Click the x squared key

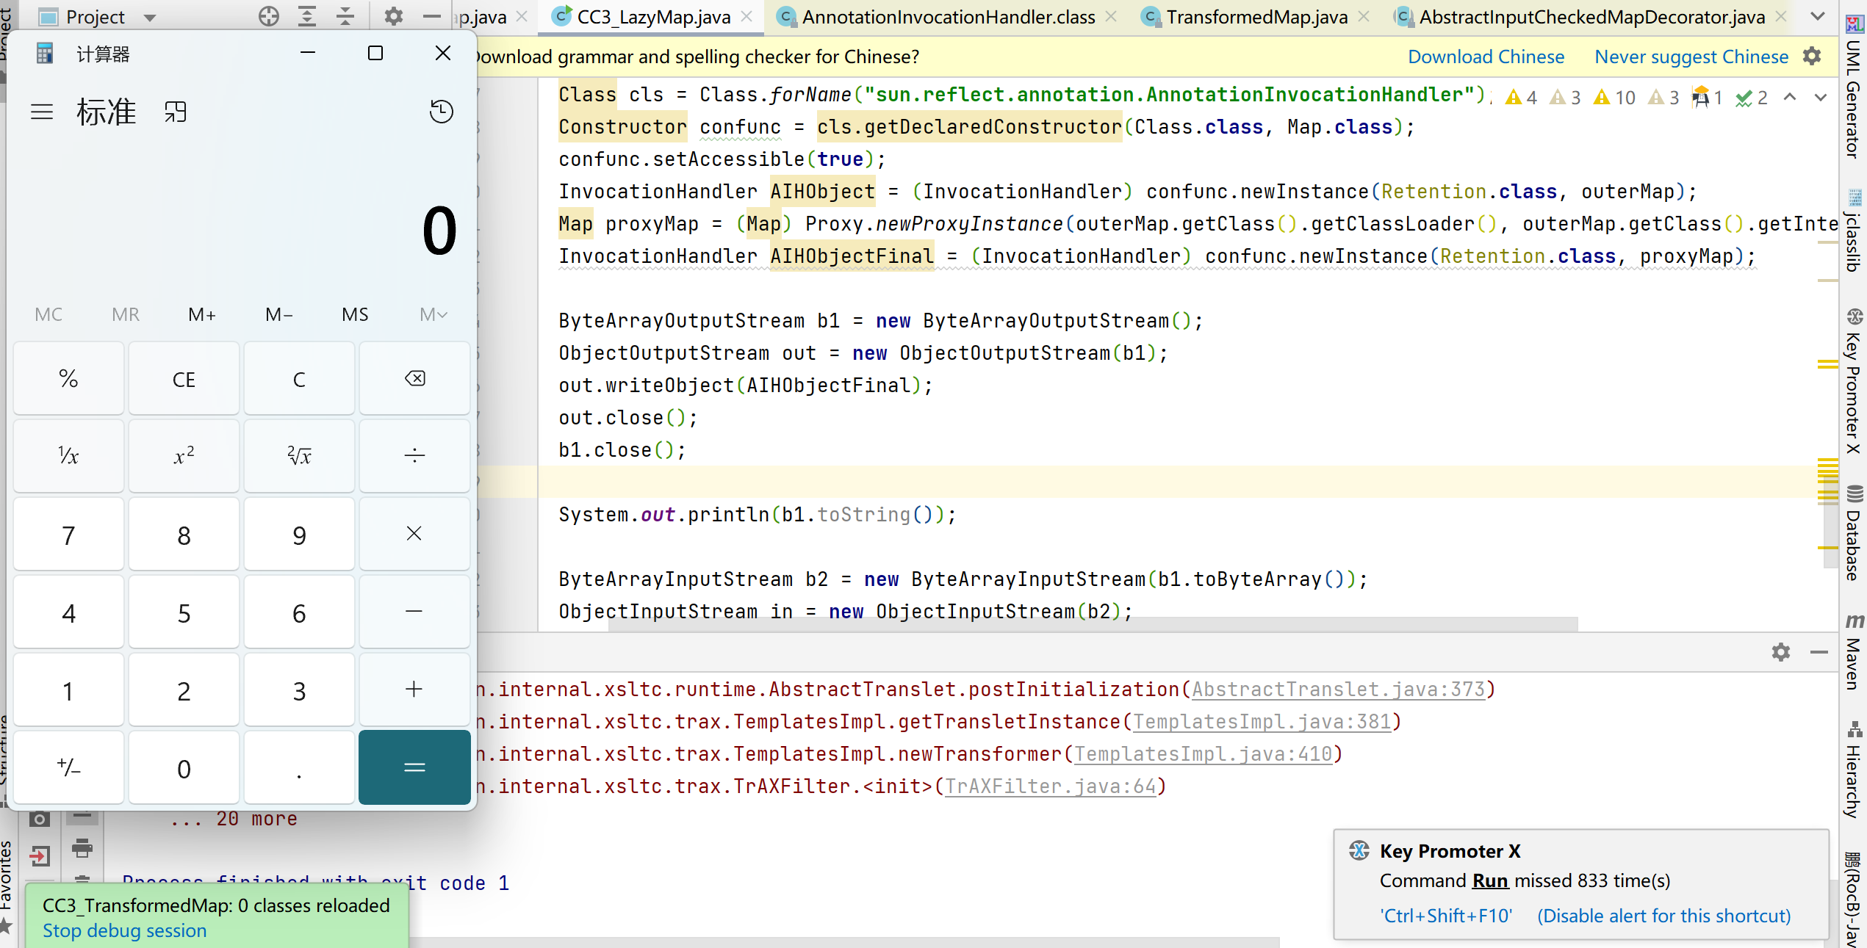(184, 456)
